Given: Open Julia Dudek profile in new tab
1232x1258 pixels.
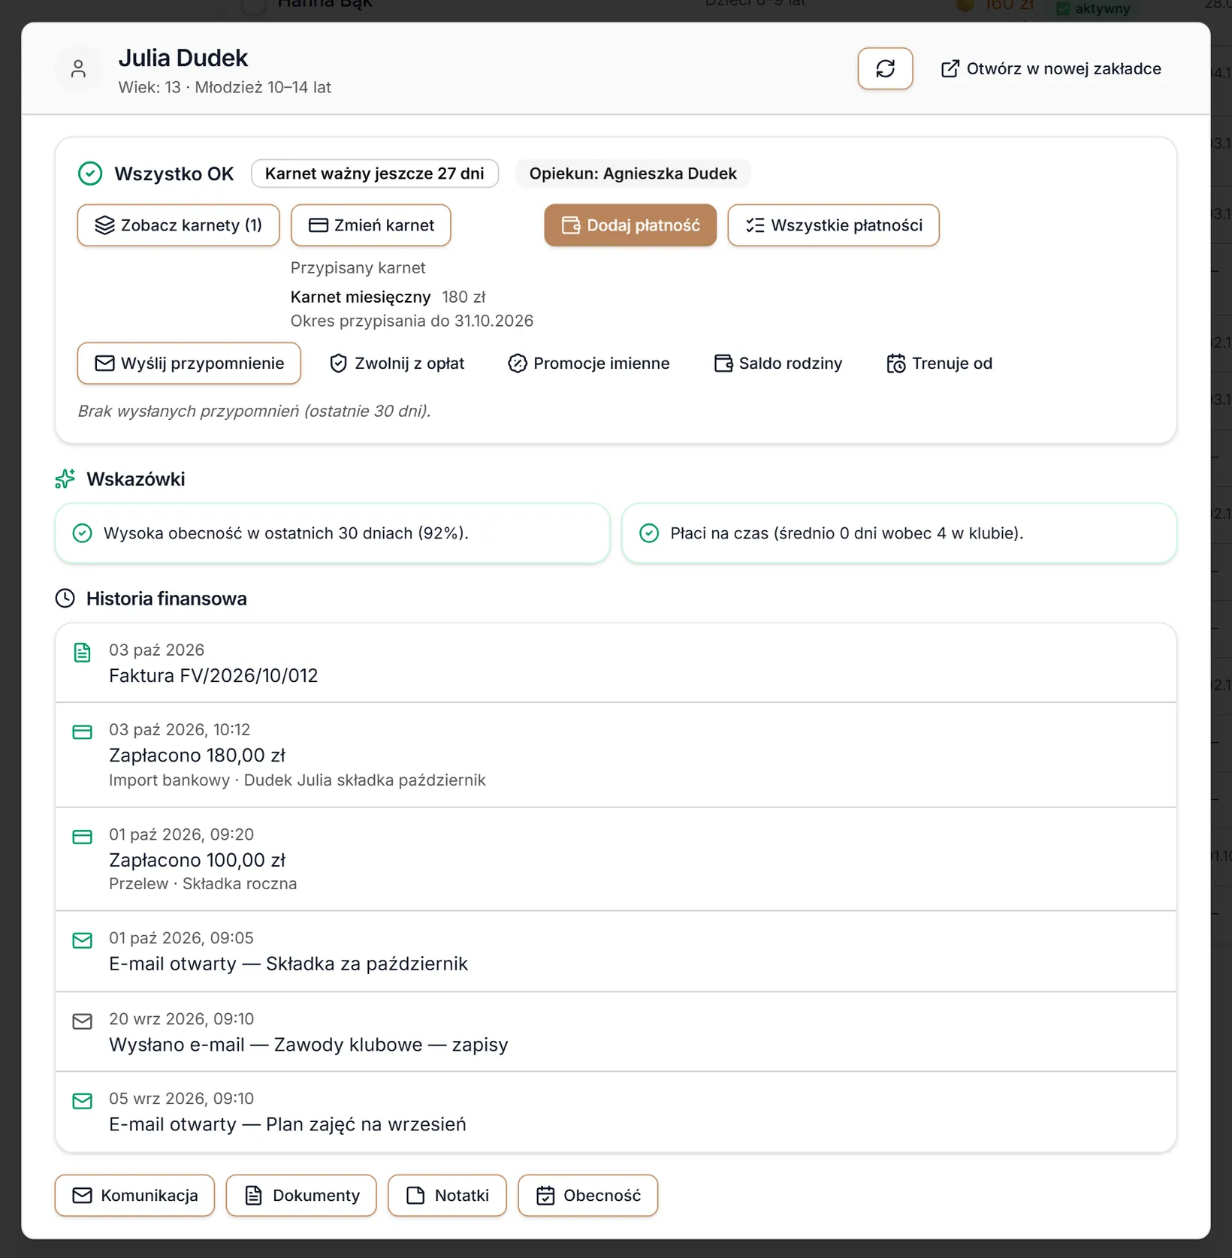Looking at the screenshot, I should click(1051, 68).
